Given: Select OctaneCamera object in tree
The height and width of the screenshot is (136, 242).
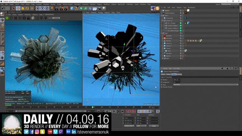Looking at the screenshot, I should (x=169, y=13).
